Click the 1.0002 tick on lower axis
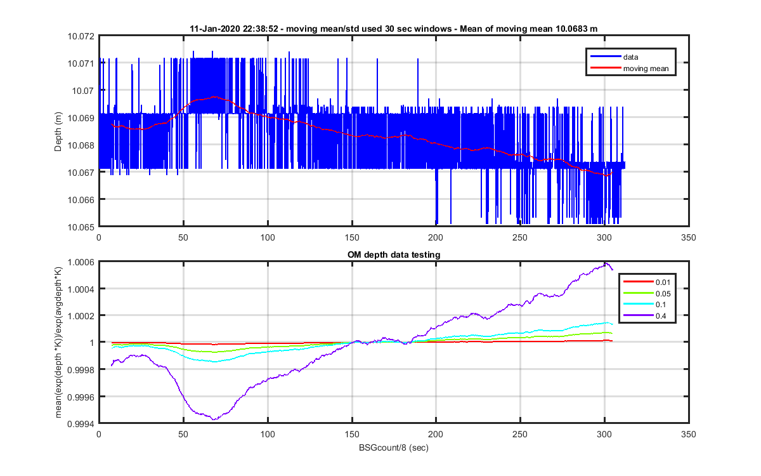This screenshot has width=761, height=476. [81, 315]
